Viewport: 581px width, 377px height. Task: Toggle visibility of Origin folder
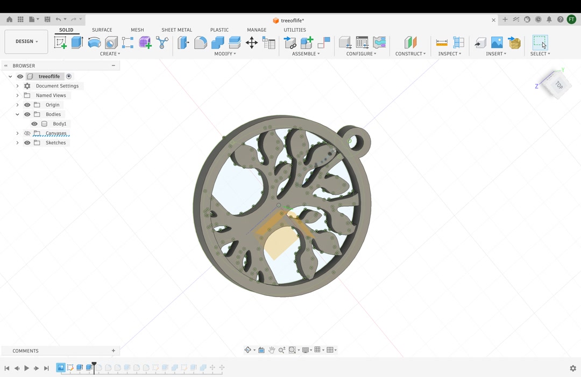27,105
